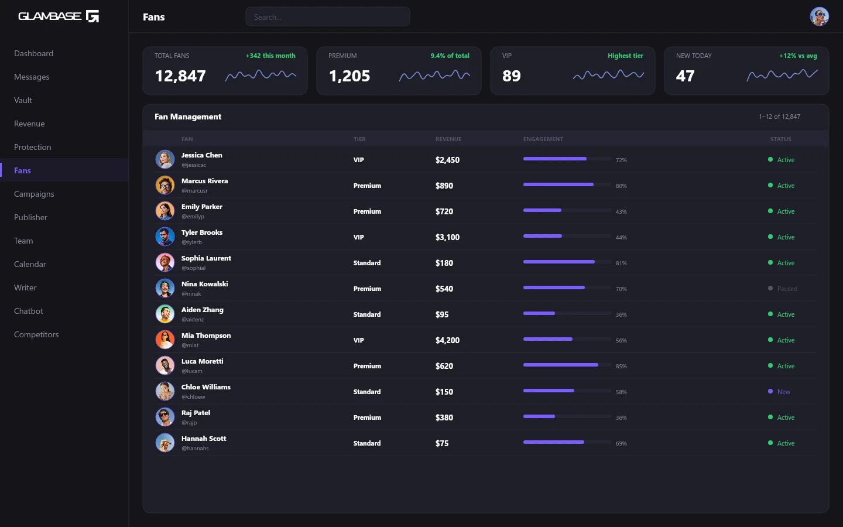Open the user profile avatar menu

819,16
